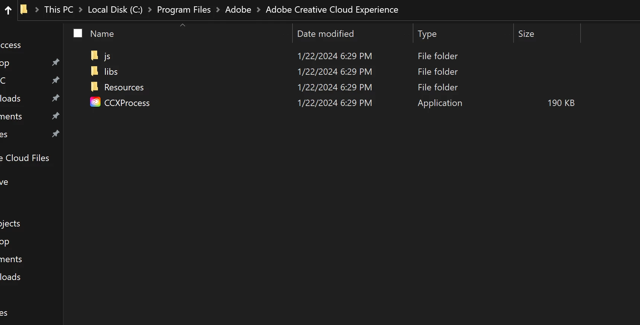Open the ...ccess item in navigation pane
Viewport: 640px width, 325px height.
tap(10, 45)
